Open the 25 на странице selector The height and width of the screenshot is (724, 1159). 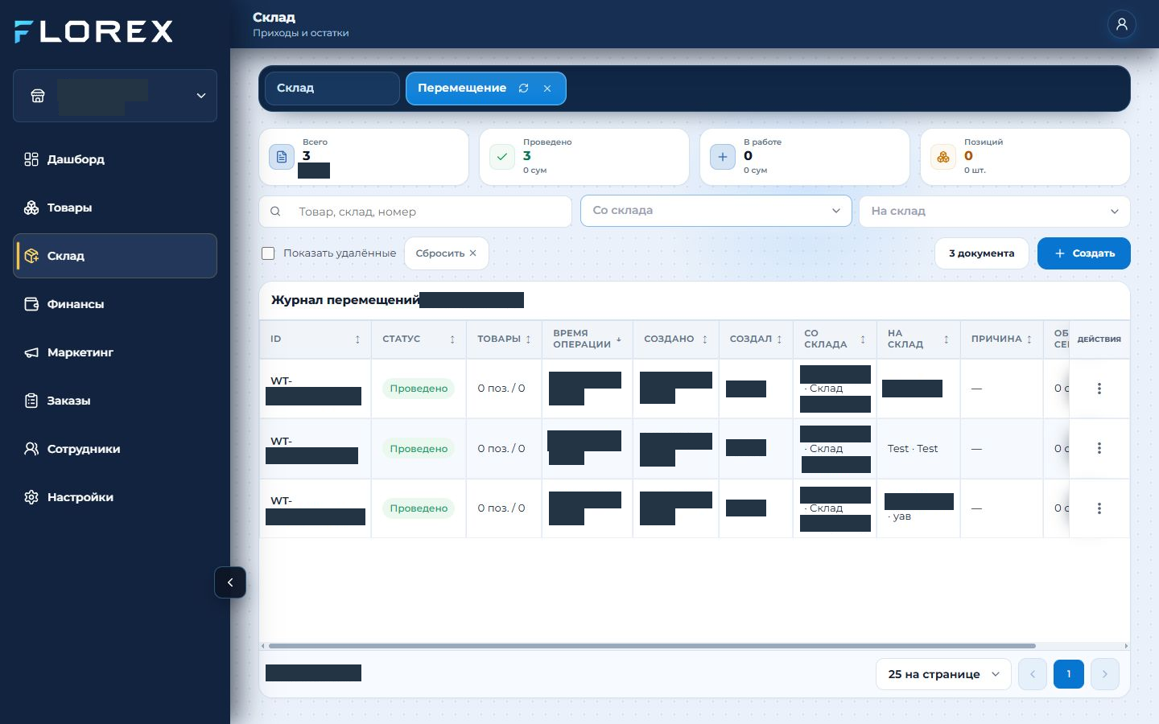pos(943,674)
